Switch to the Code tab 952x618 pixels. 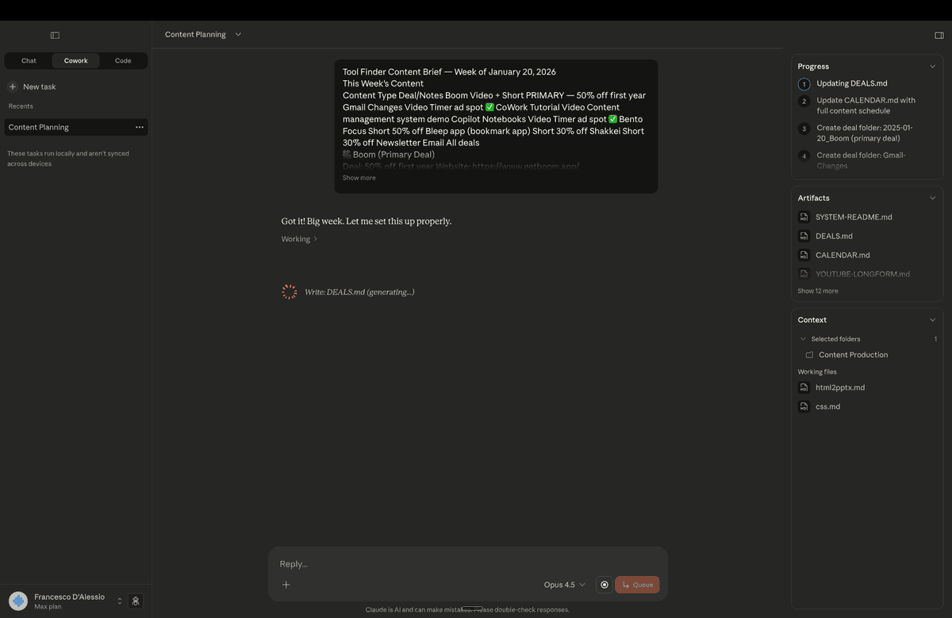pos(123,60)
